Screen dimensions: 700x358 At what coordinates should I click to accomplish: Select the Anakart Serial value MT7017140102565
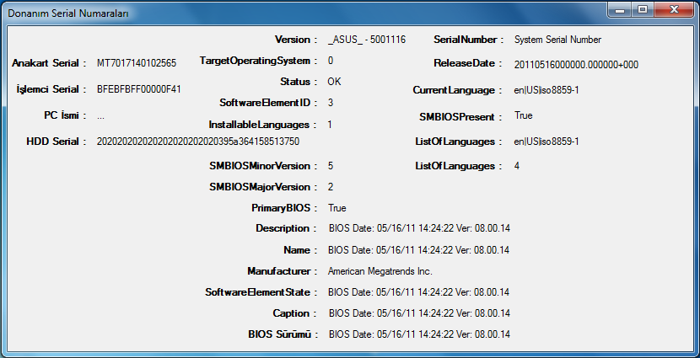[137, 63]
